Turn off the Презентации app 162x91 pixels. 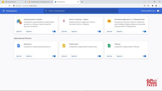(99, 56)
